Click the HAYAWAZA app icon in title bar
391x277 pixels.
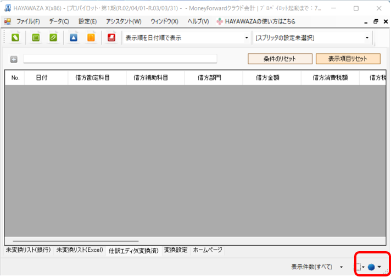[x=8, y=8]
